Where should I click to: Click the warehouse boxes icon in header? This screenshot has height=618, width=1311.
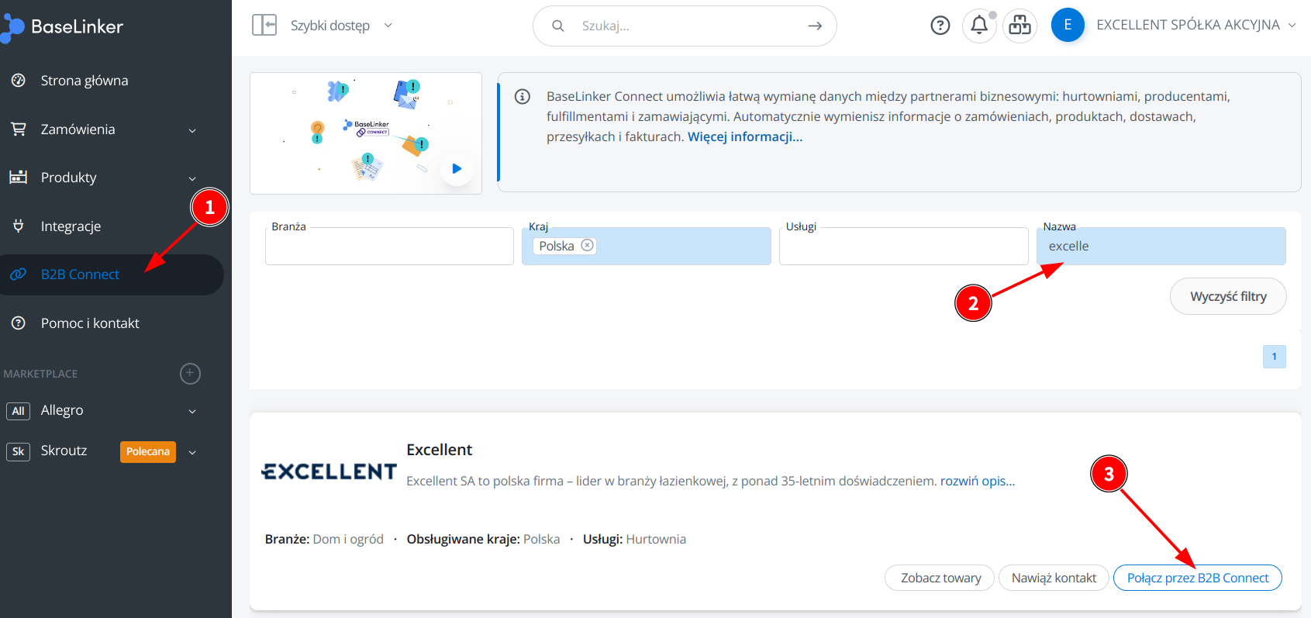click(x=1019, y=26)
